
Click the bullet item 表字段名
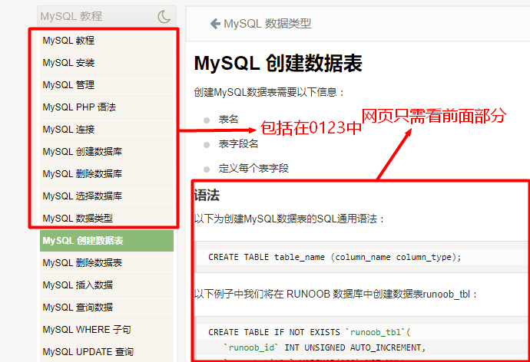(238, 144)
